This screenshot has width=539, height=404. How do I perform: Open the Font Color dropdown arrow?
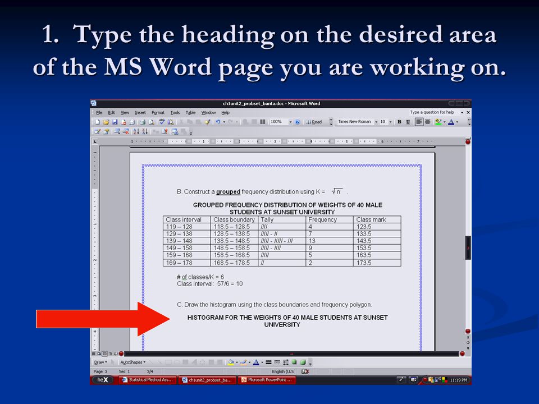[457, 122]
